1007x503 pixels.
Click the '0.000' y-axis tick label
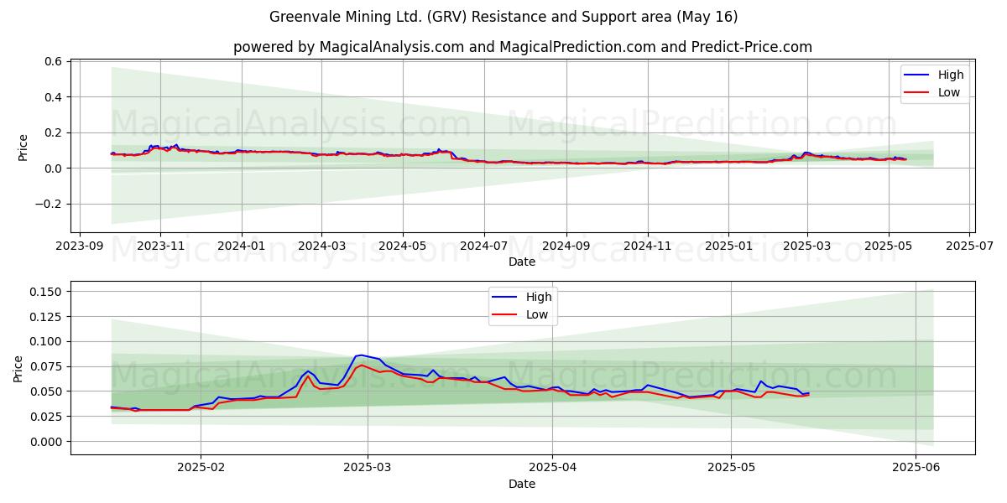(x=47, y=442)
